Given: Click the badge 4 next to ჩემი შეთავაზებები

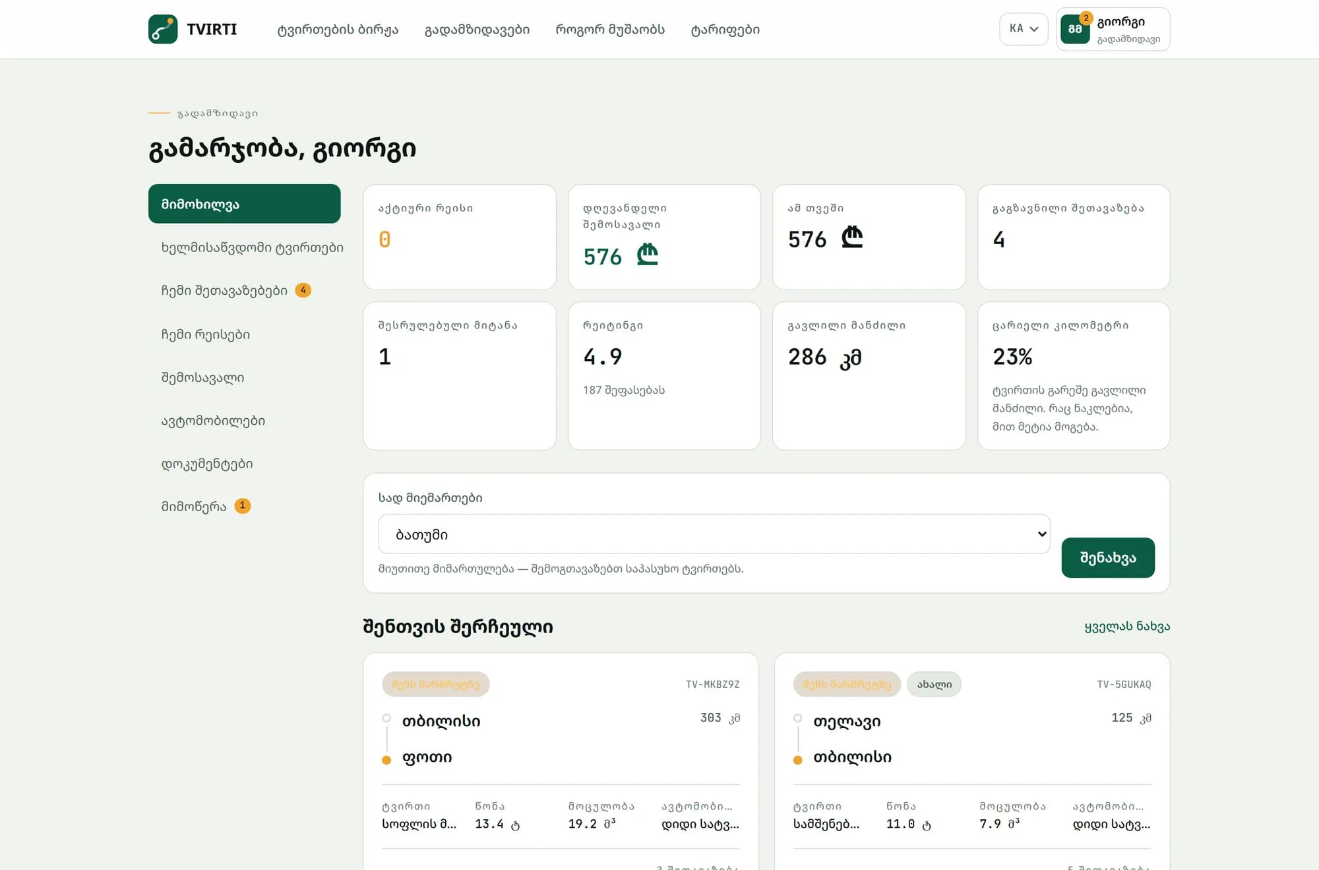Looking at the screenshot, I should click(x=303, y=290).
